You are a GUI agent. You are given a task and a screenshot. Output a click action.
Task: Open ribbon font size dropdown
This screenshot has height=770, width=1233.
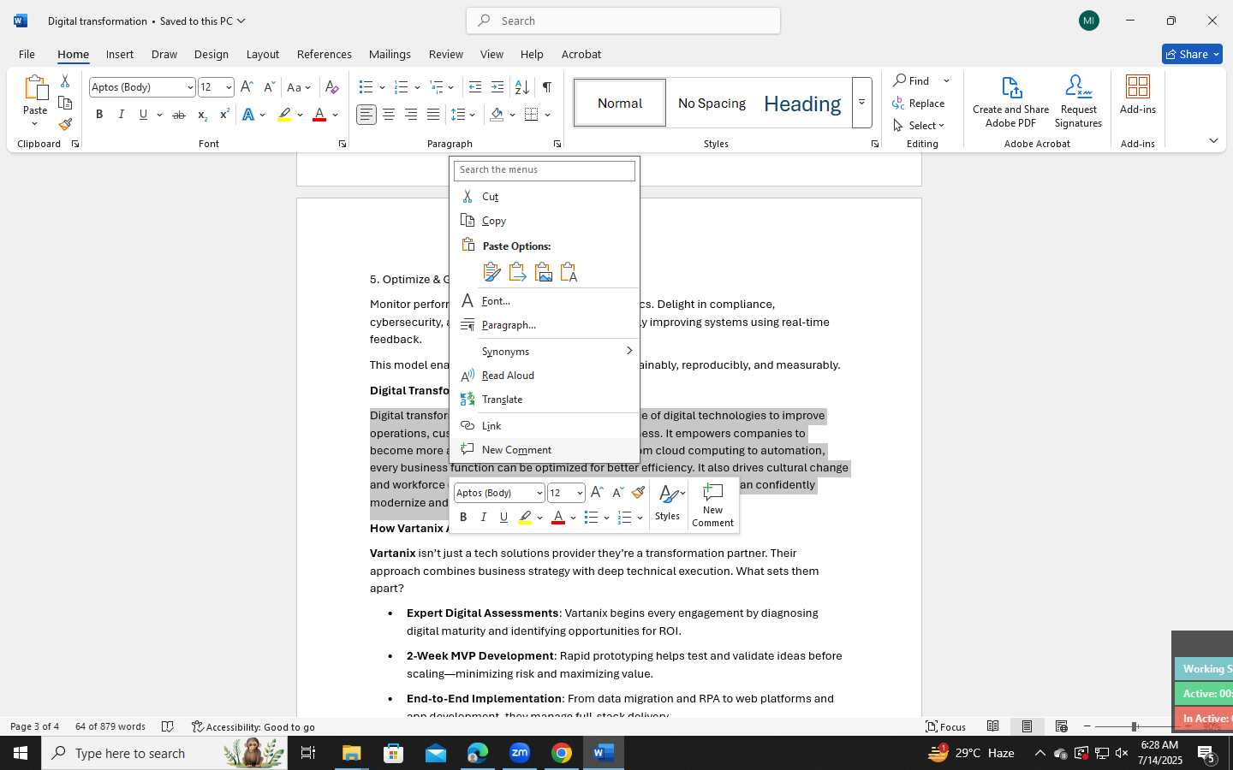tap(229, 87)
